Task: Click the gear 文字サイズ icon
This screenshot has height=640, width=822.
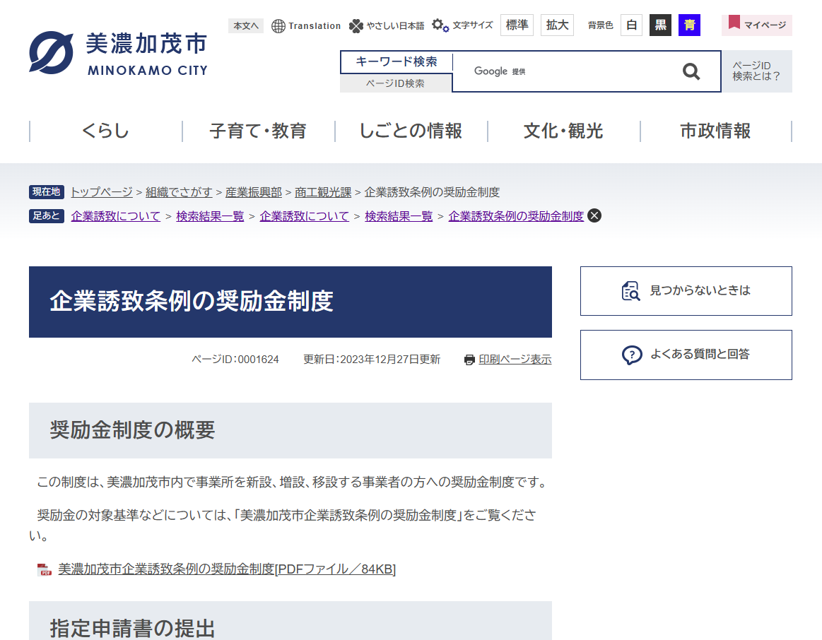Action: coord(440,25)
